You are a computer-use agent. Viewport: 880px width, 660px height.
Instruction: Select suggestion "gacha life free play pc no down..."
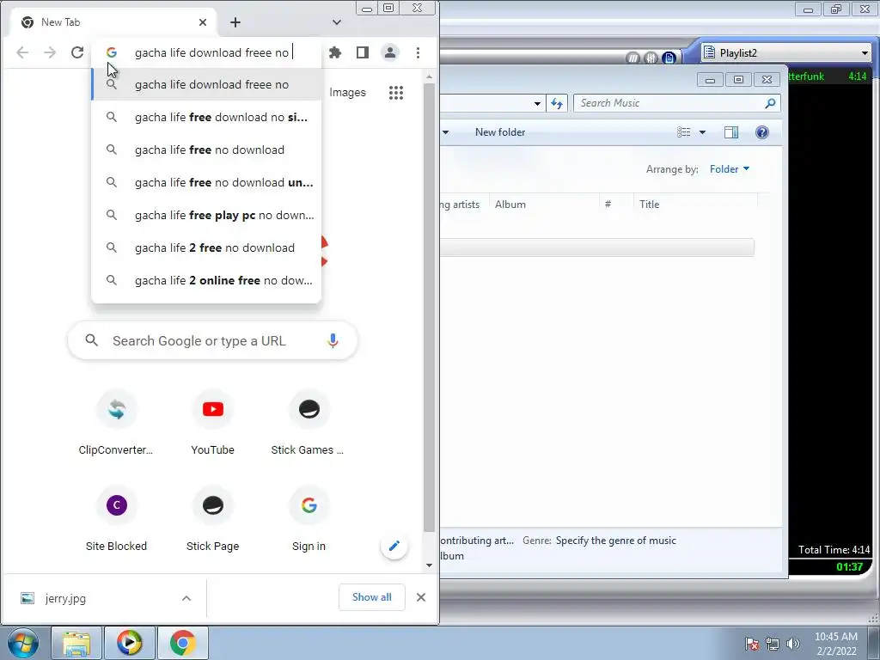coord(206,215)
